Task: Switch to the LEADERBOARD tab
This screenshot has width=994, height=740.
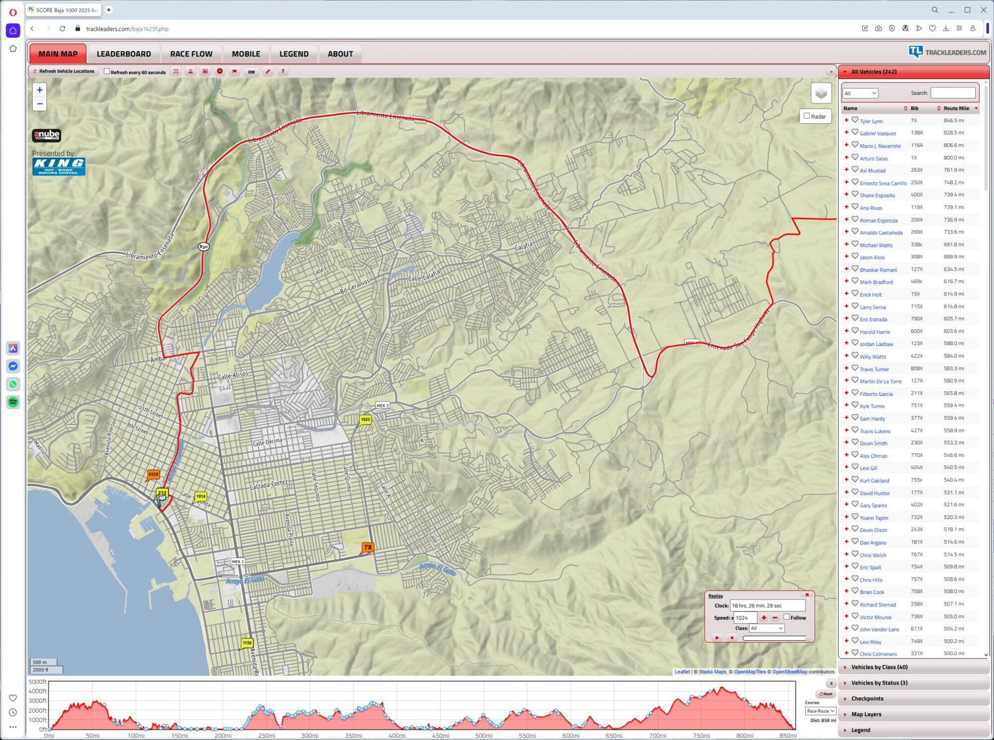Action: 124,54
